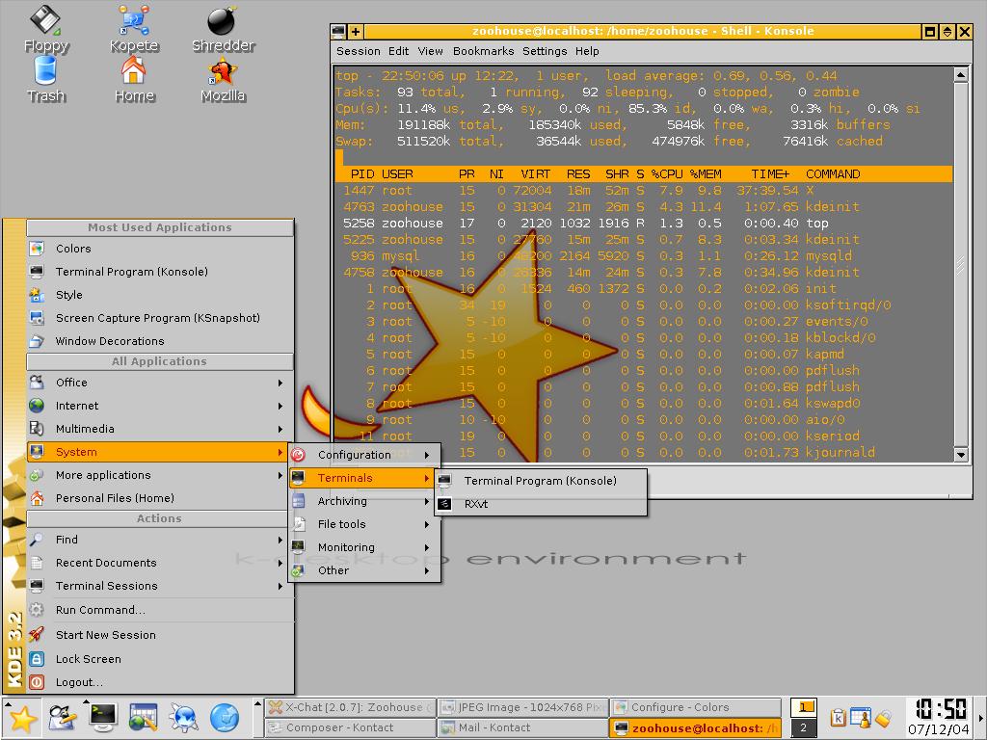The height and width of the screenshot is (740, 987).
Task: Click the Style menu icon
Action: (37, 295)
